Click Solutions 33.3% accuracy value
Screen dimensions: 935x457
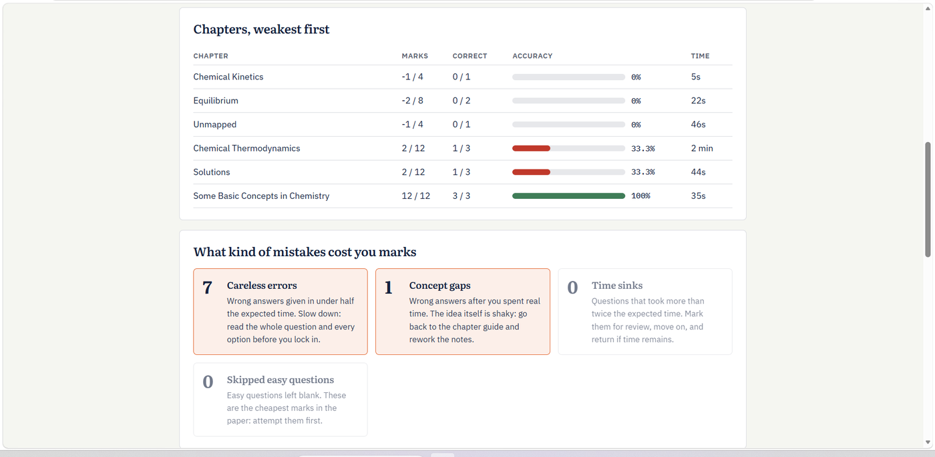(x=643, y=172)
